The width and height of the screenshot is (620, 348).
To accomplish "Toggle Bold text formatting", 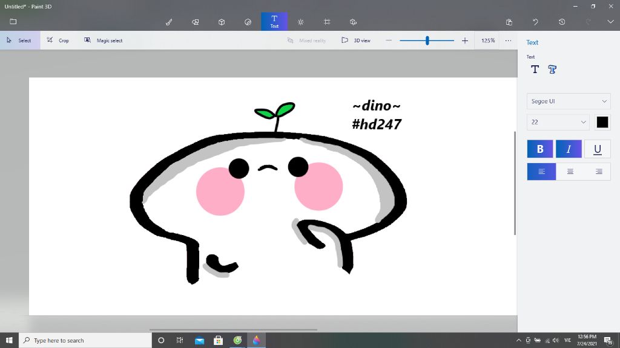I will [540, 149].
